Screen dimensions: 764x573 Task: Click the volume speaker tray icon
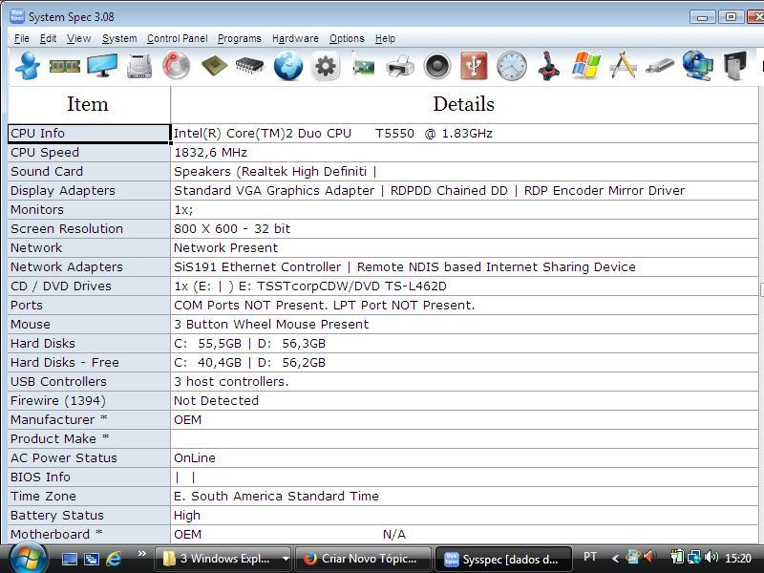tap(711, 557)
